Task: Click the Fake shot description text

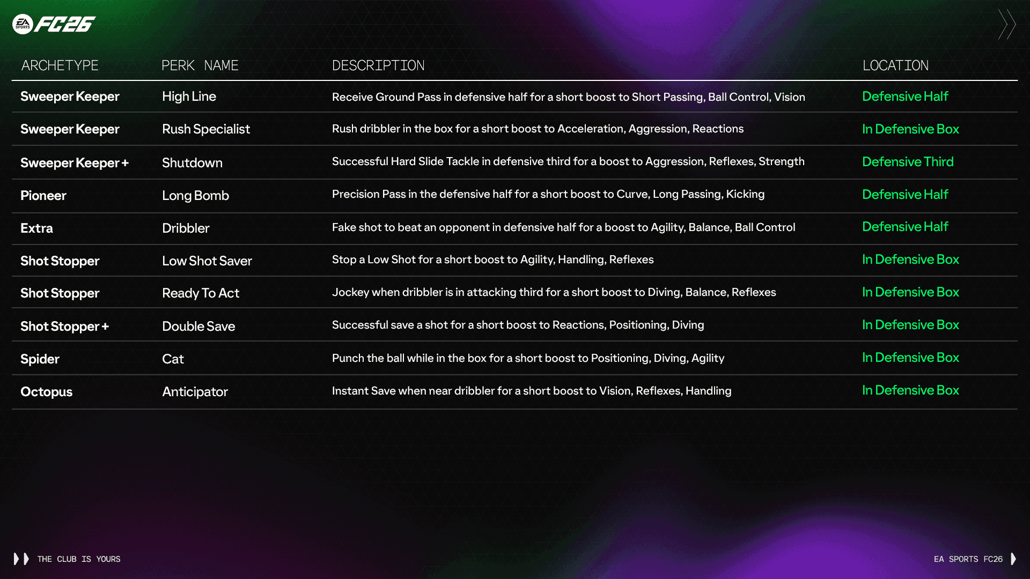Action: pos(563,227)
